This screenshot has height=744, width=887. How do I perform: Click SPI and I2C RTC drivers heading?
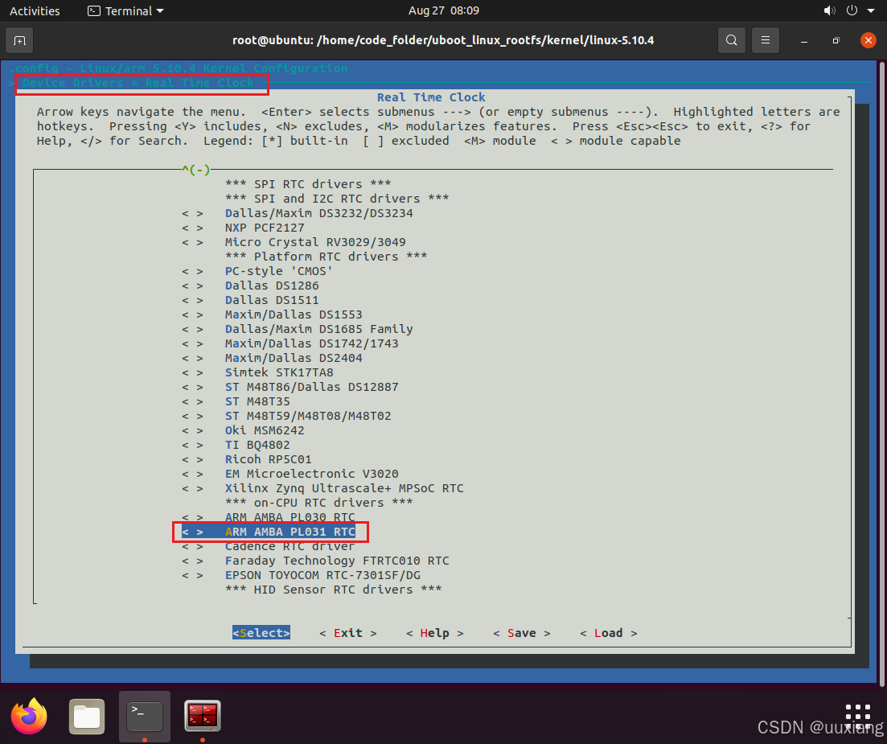pos(337,199)
